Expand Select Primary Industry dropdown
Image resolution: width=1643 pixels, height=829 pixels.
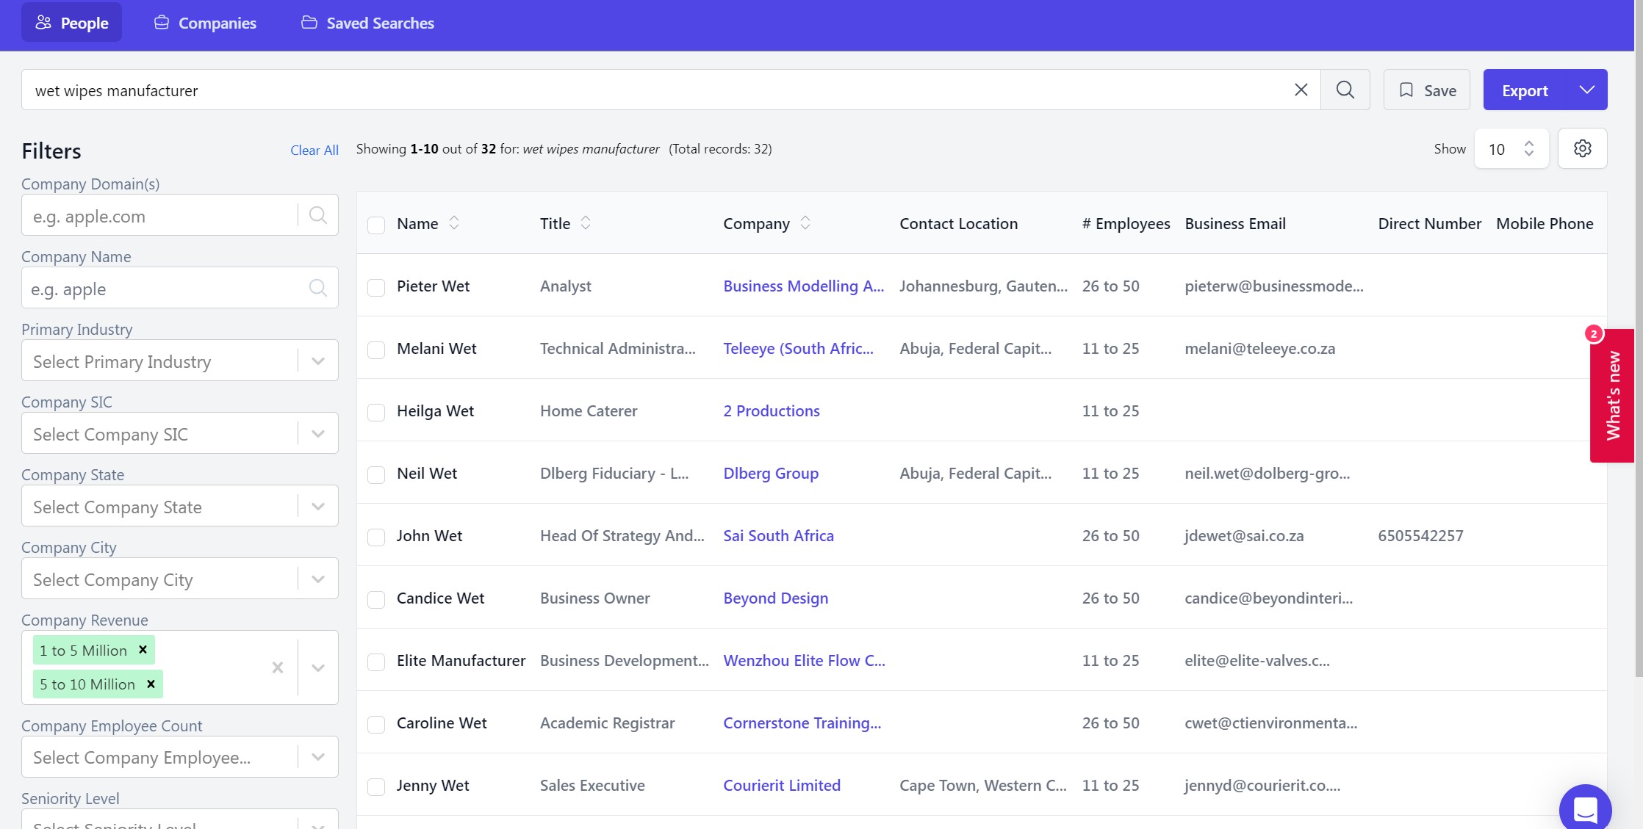point(318,361)
